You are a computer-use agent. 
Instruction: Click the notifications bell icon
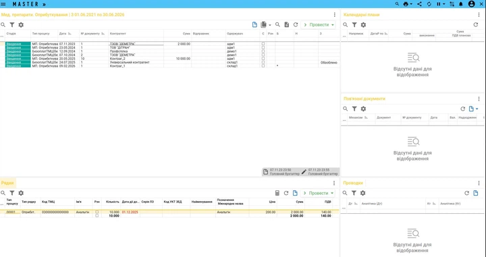pyautogui.click(x=461, y=4)
